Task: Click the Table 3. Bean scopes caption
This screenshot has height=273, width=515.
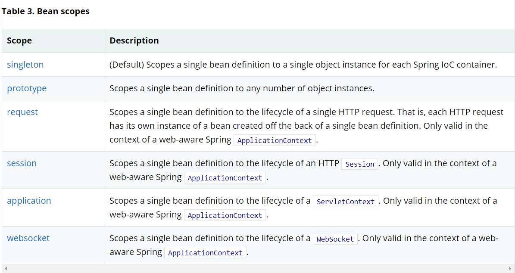Action: click(45, 12)
